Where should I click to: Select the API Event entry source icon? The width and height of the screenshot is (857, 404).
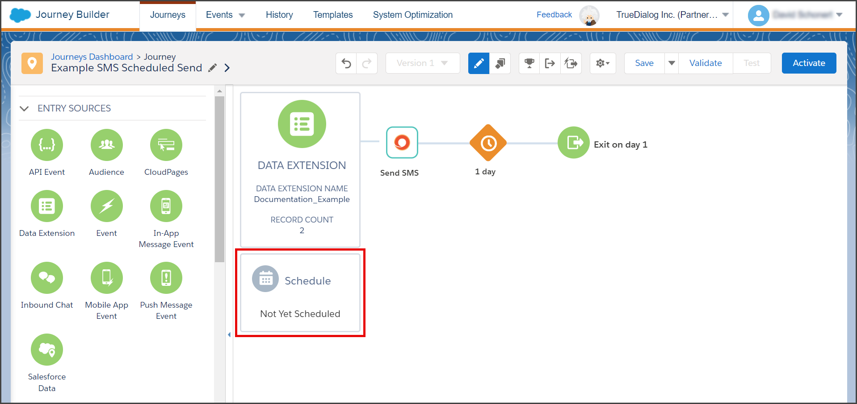pyautogui.click(x=47, y=145)
